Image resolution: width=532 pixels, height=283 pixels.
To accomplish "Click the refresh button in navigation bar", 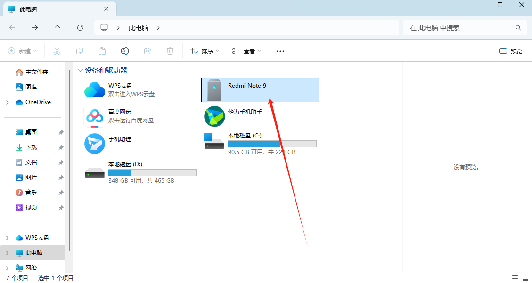I will (x=80, y=28).
